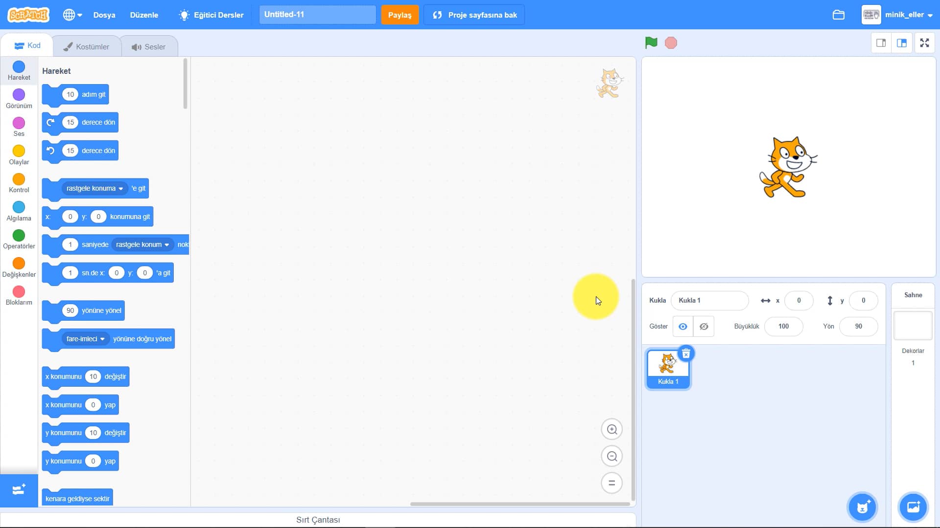Open the language globe dropdown
The width and height of the screenshot is (940, 528).
(72, 15)
